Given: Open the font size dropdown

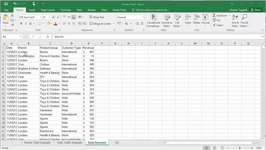Looking at the screenshot, I should pos(49,17).
